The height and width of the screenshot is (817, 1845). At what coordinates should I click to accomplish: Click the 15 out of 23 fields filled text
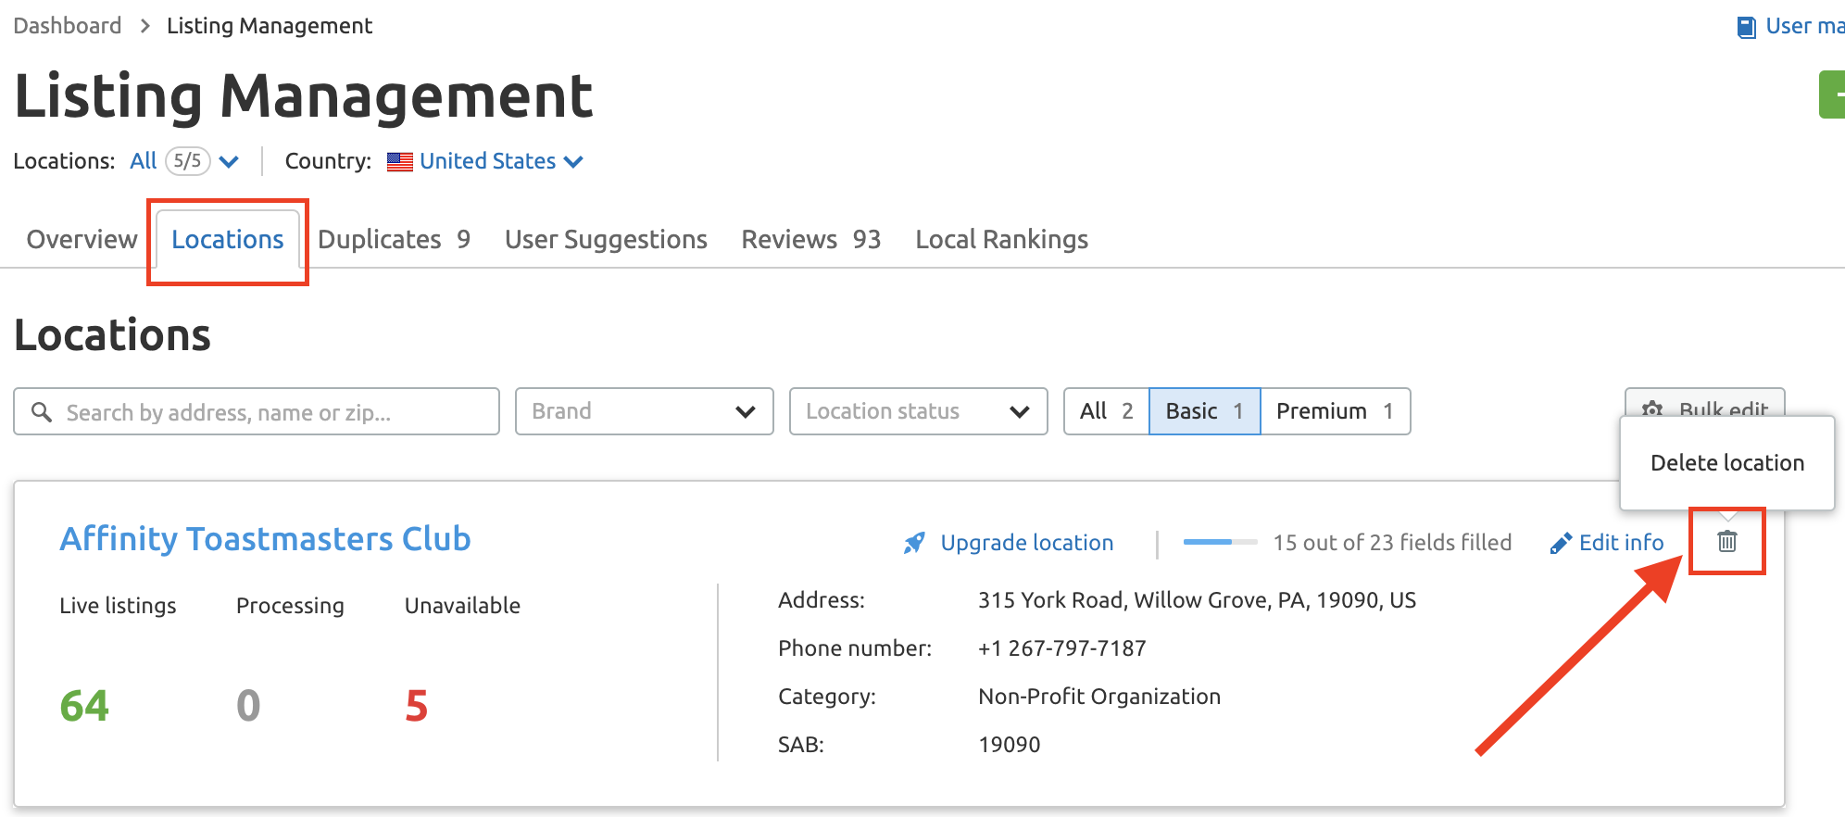click(1392, 543)
